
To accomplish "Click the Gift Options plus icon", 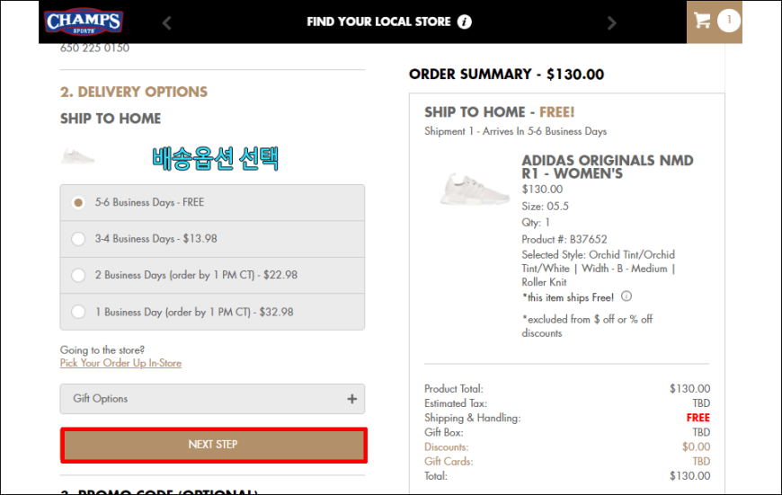I will point(352,399).
